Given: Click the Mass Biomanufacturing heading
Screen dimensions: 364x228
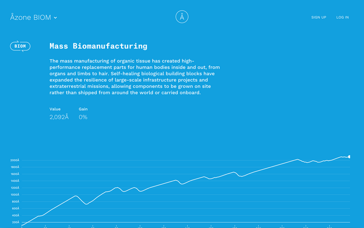Looking at the screenshot, I should coord(98,46).
